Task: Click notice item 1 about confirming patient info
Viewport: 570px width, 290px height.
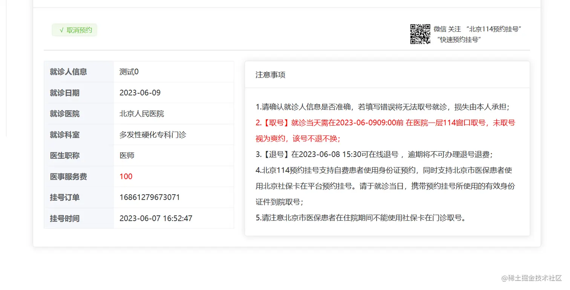Action: 383,107
